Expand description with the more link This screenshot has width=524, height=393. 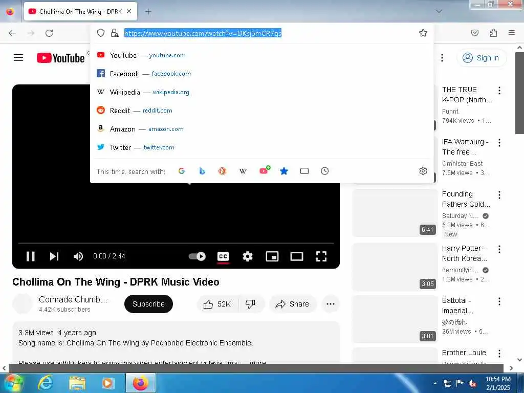tap(258, 362)
